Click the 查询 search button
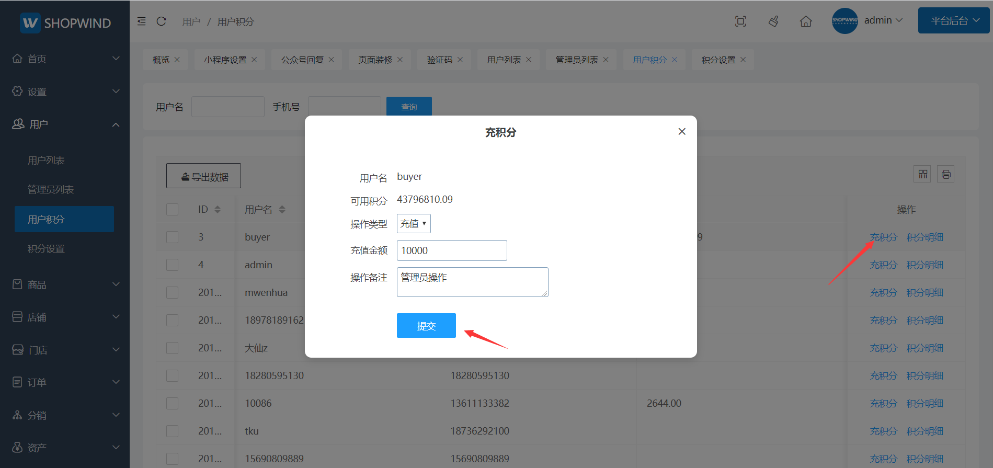The image size is (993, 468). [409, 107]
